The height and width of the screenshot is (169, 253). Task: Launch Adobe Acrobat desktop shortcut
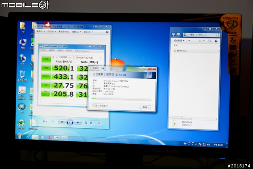(22, 93)
